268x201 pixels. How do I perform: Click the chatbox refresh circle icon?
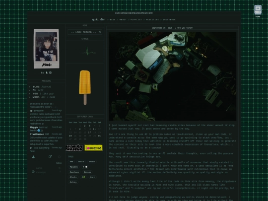click(x=59, y=157)
